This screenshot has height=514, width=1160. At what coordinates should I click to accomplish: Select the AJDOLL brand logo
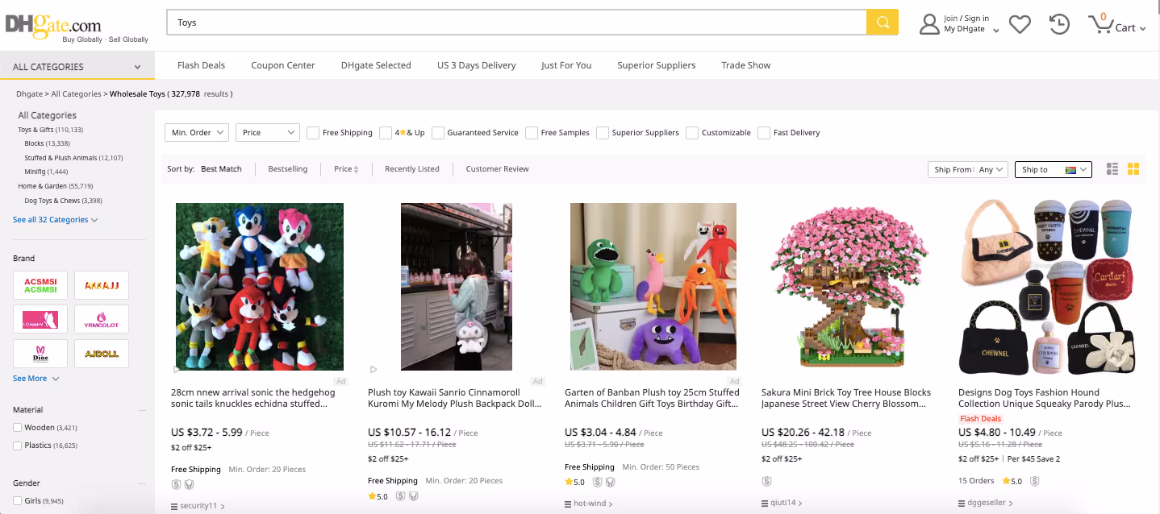(x=102, y=354)
